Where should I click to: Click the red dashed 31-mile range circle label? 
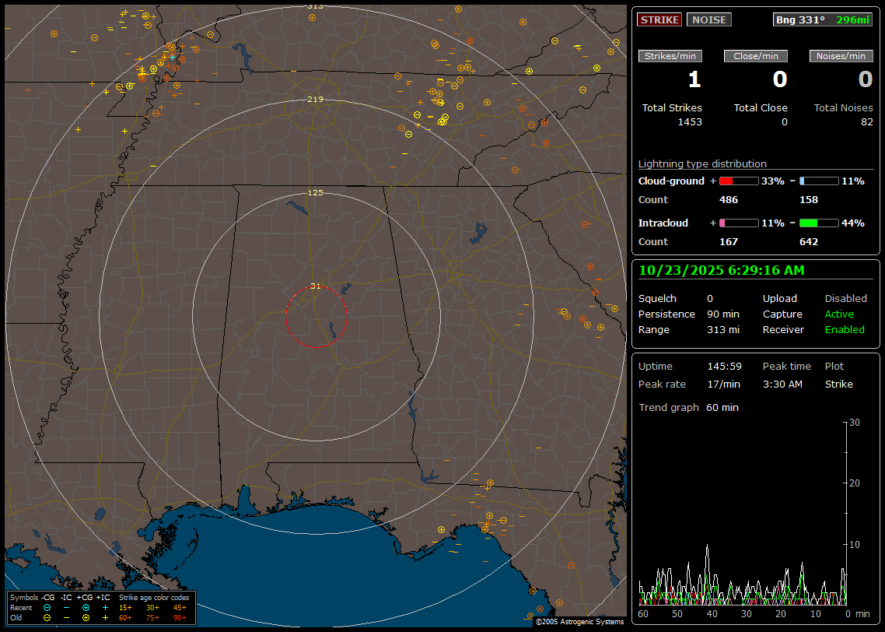coord(315,286)
